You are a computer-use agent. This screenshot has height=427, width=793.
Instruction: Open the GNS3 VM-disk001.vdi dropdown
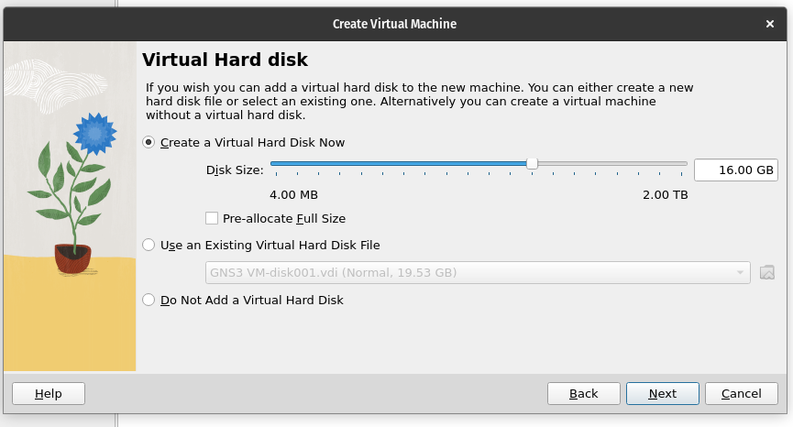478,272
